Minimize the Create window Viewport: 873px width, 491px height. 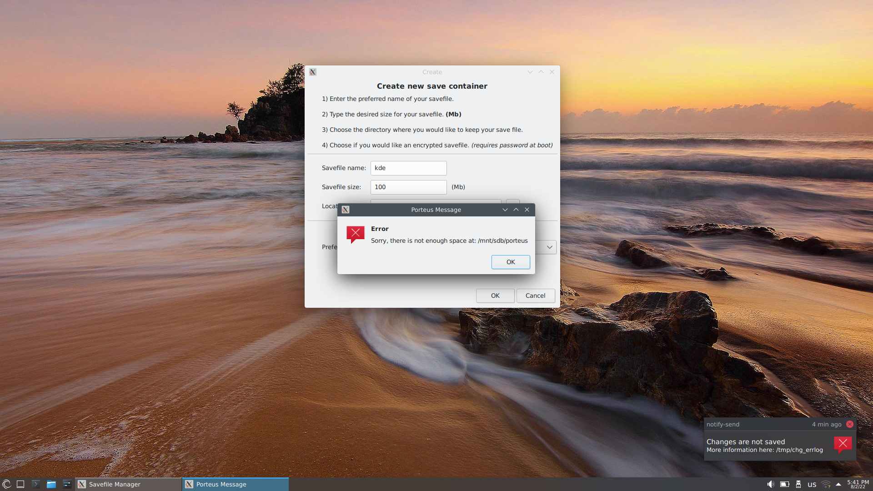coord(530,72)
